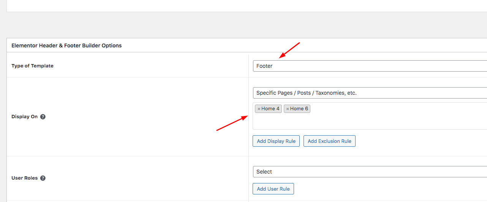Remove the Home 6 tag
The width and height of the screenshot is (487, 202).
point(288,109)
